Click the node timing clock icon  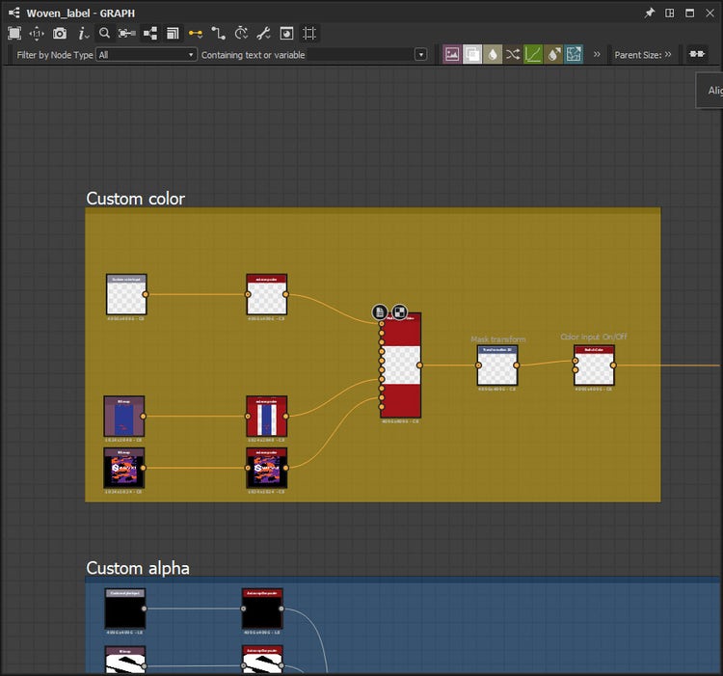coord(241,33)
